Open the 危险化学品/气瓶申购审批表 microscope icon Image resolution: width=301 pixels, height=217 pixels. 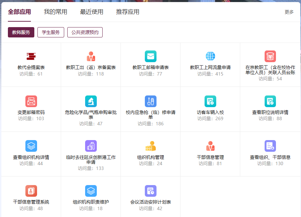point(91,101)
